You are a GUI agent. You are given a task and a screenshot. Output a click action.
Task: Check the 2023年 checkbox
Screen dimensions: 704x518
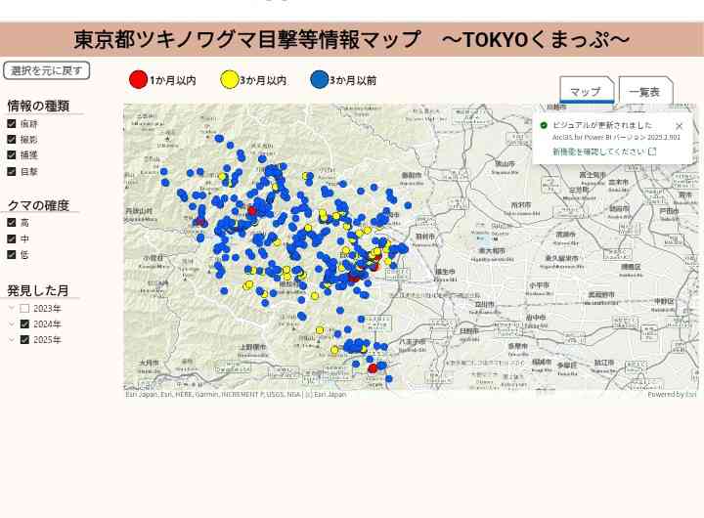24,309
